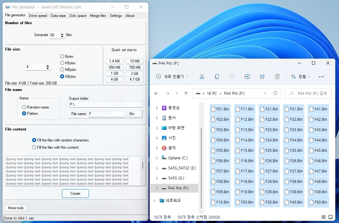Click the Network (네트워크) icon in sidebar
339x223 pixels.
162,200
